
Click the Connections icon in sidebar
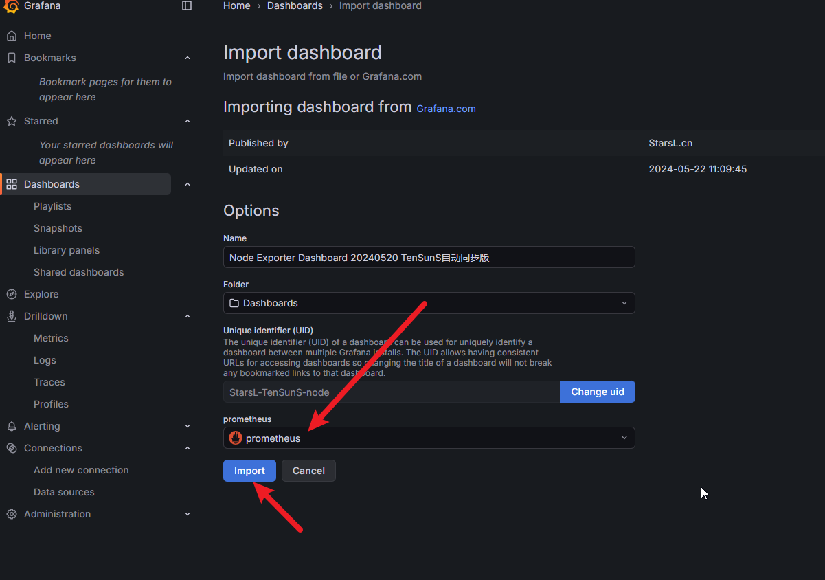12,448
